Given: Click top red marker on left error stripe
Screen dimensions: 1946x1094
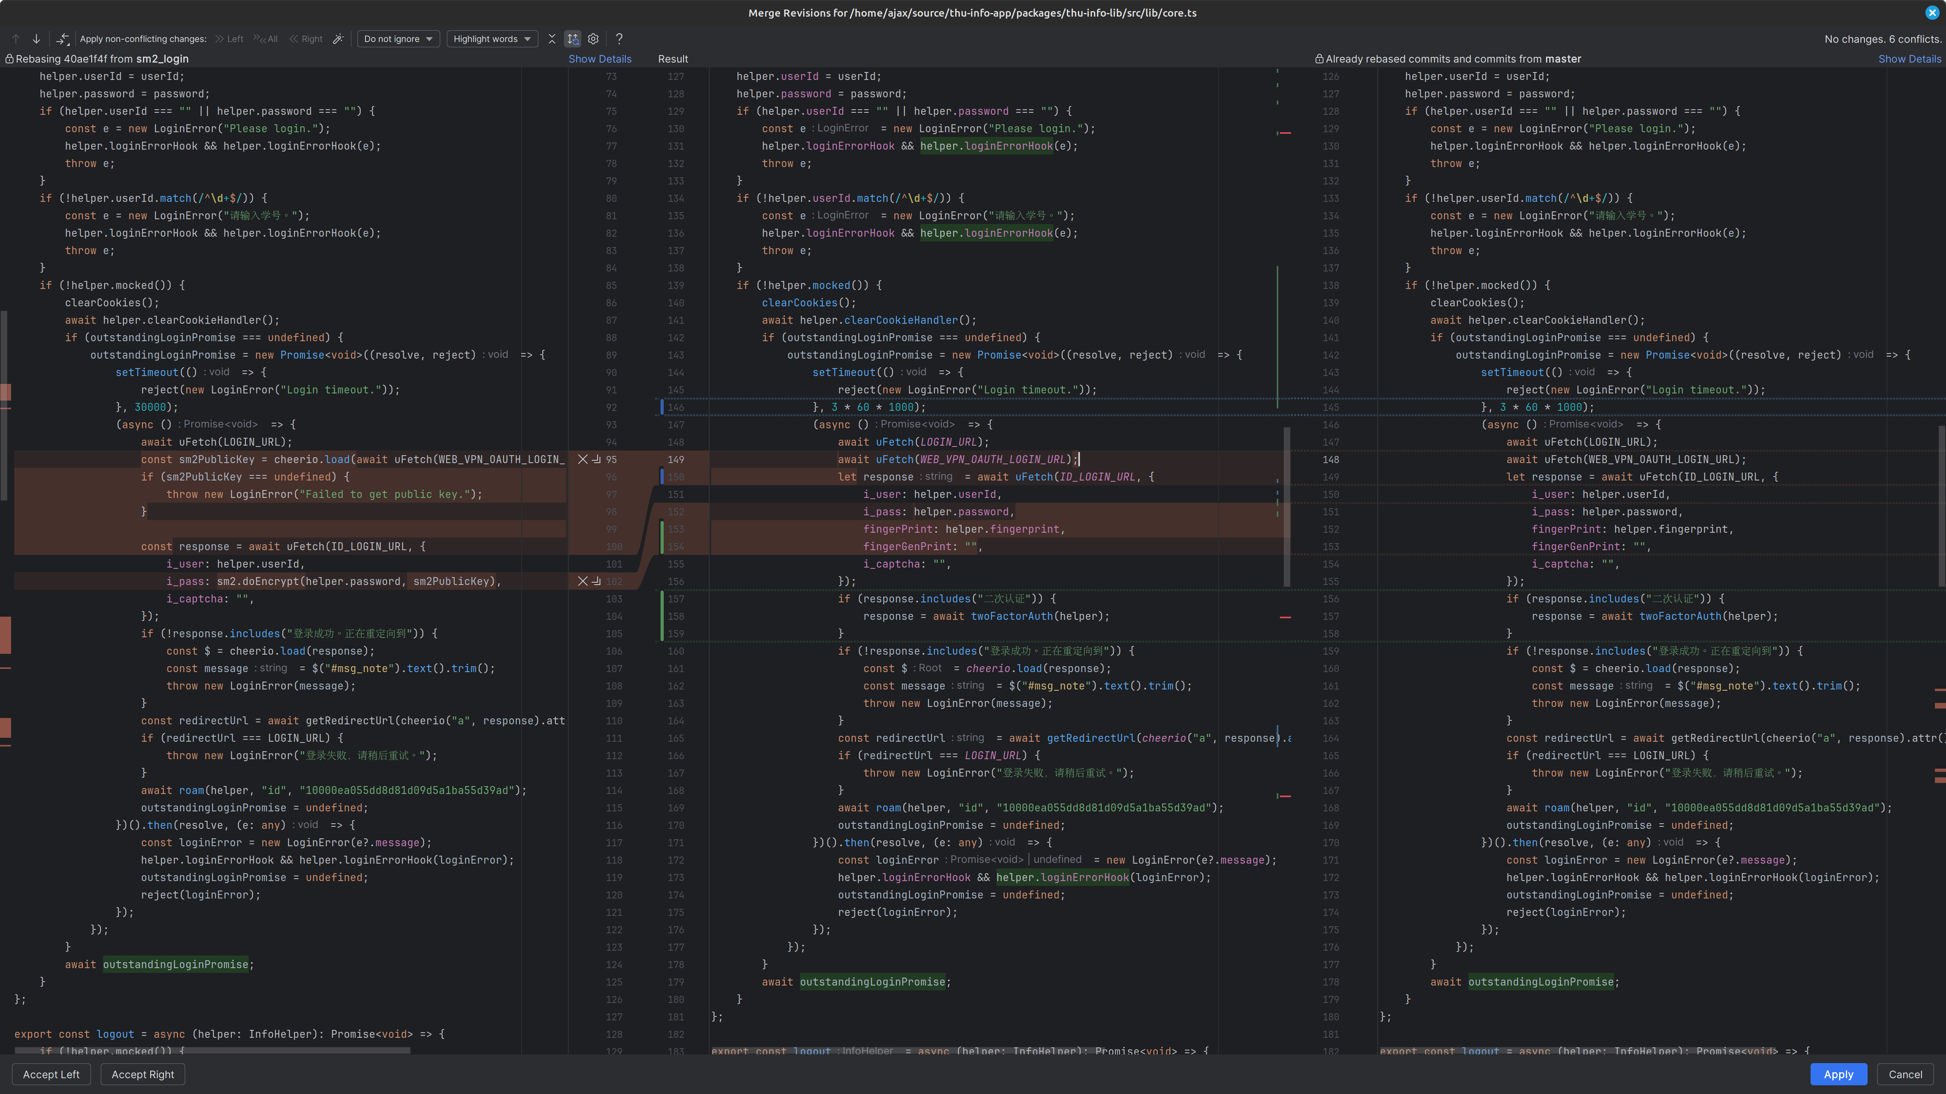Looking at the screenshot, I should click(x=5, y=392).
